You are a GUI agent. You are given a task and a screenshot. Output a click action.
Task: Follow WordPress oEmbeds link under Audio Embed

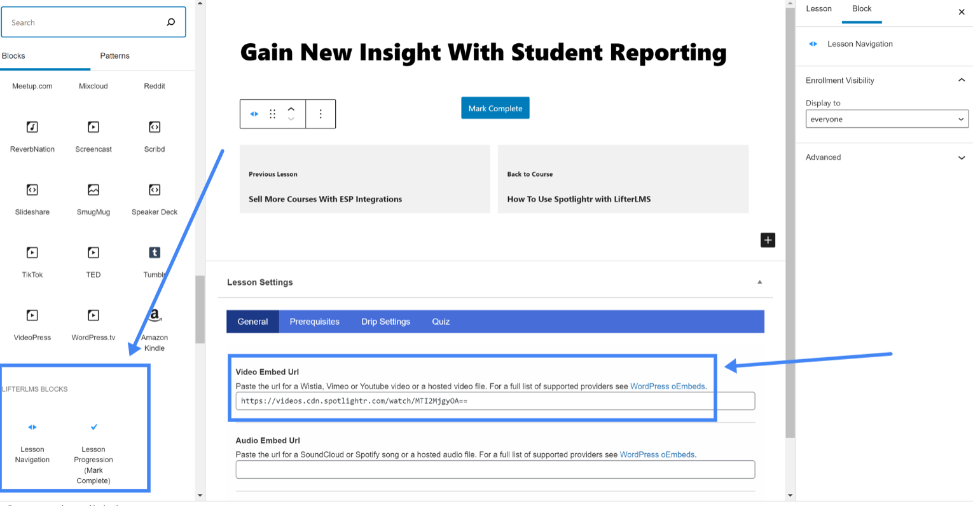[657, 455]
